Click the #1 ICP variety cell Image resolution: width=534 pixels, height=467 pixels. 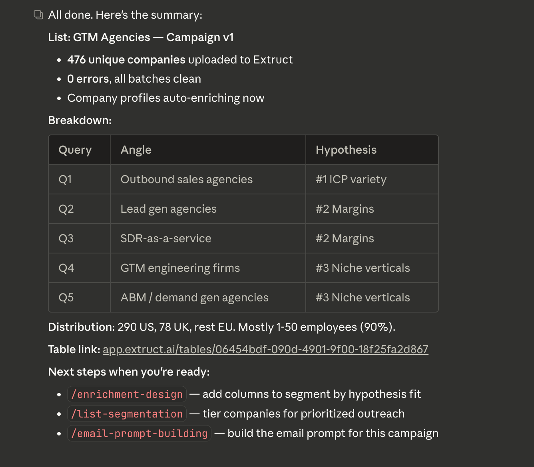point(351,180)
